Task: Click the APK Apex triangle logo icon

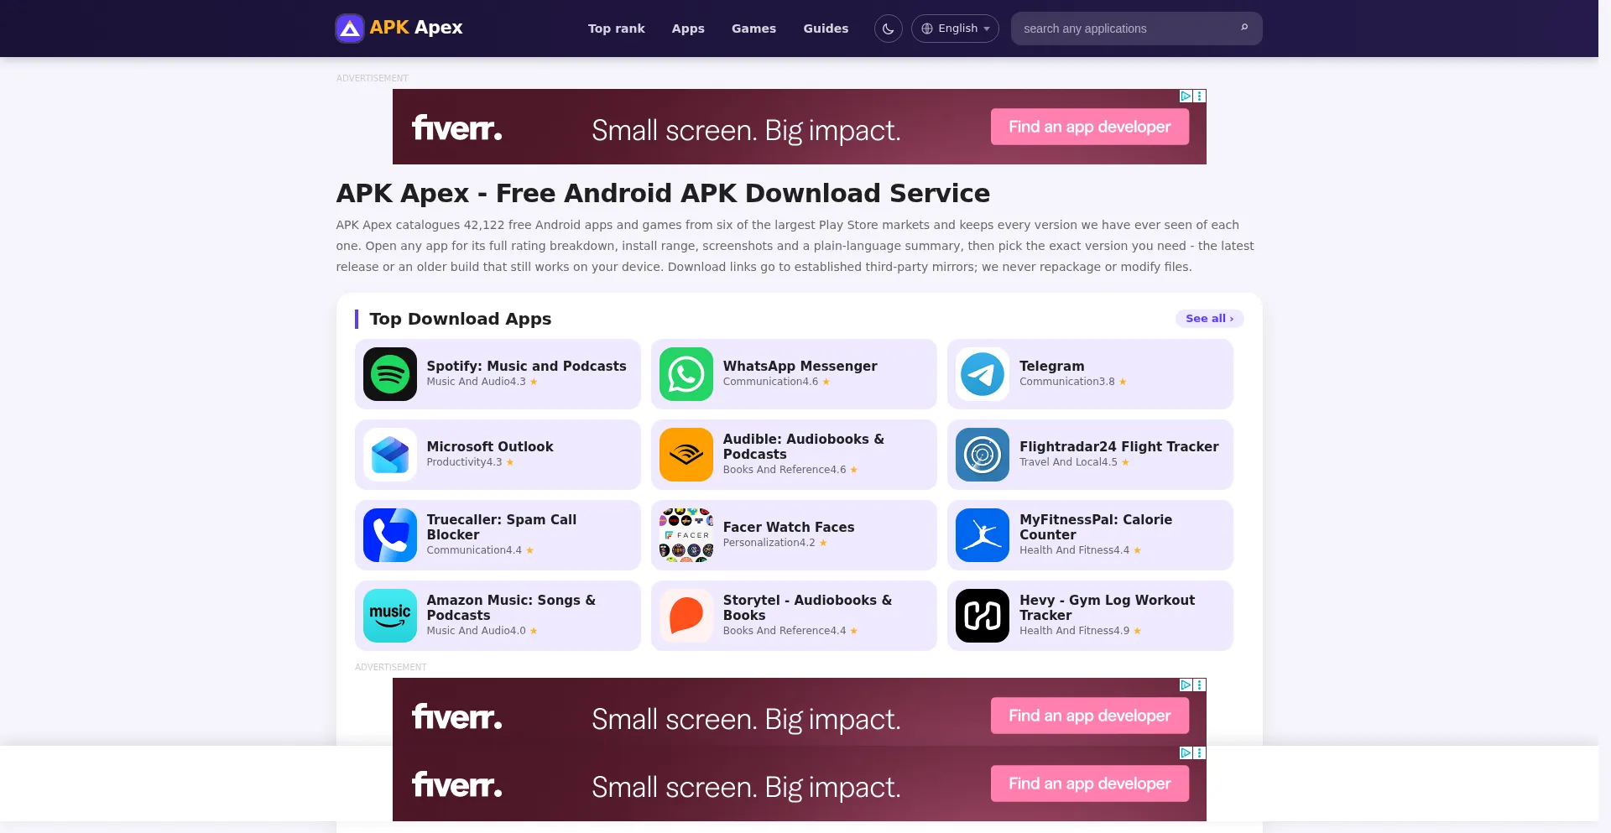Action: coord(350,29)
